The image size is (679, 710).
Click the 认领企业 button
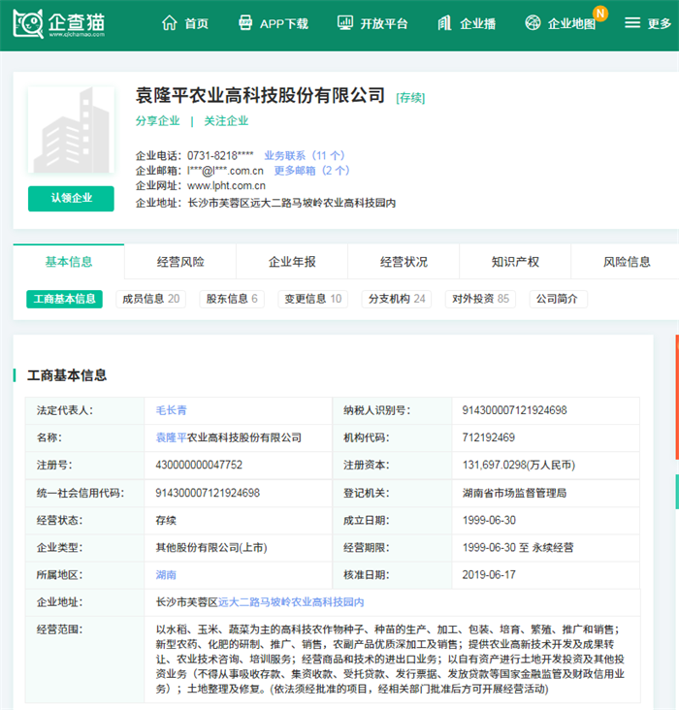71,198
